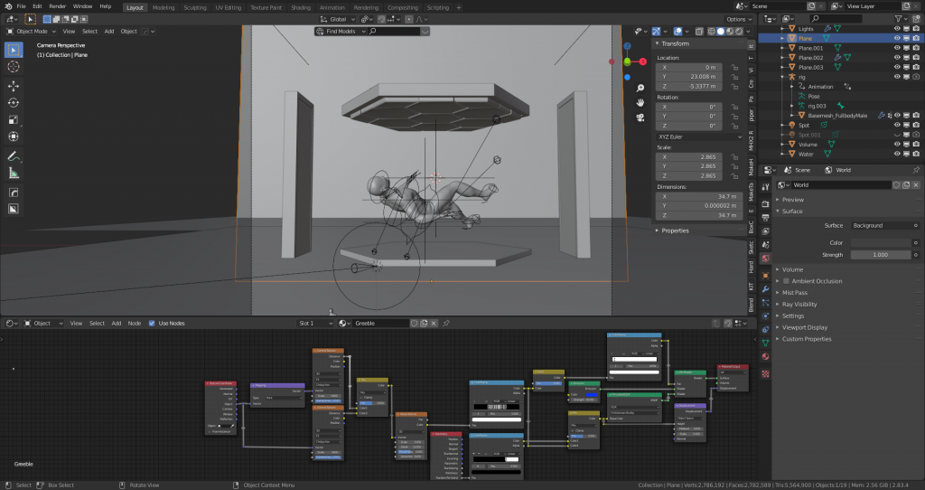Switch to the Shading workspace tab

pyautogui.click(x=300, y=7)
